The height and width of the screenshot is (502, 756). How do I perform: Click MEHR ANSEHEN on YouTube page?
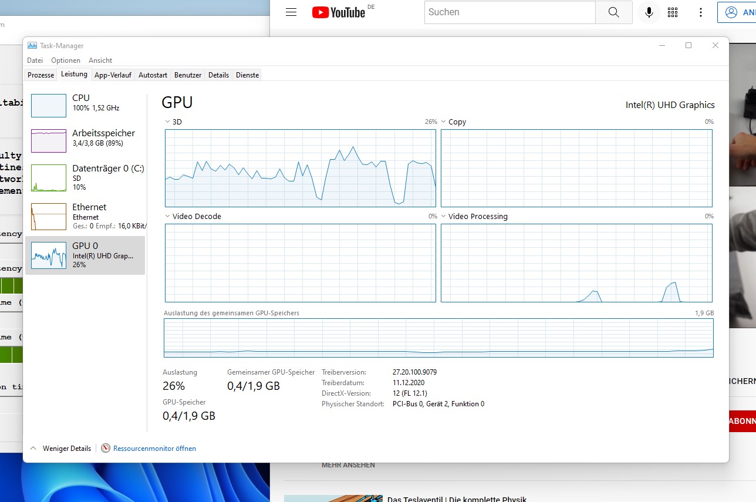[348, 465]
